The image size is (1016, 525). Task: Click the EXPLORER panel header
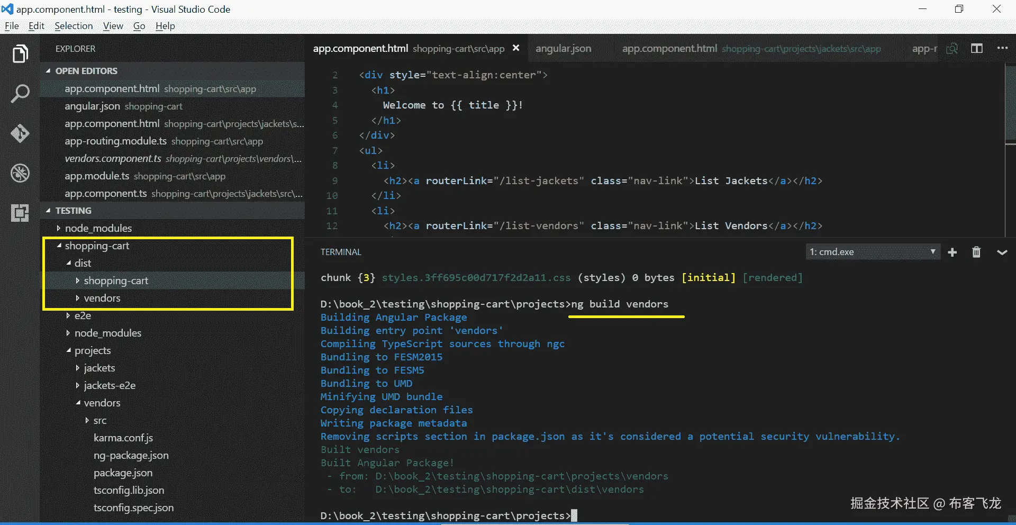76,49
